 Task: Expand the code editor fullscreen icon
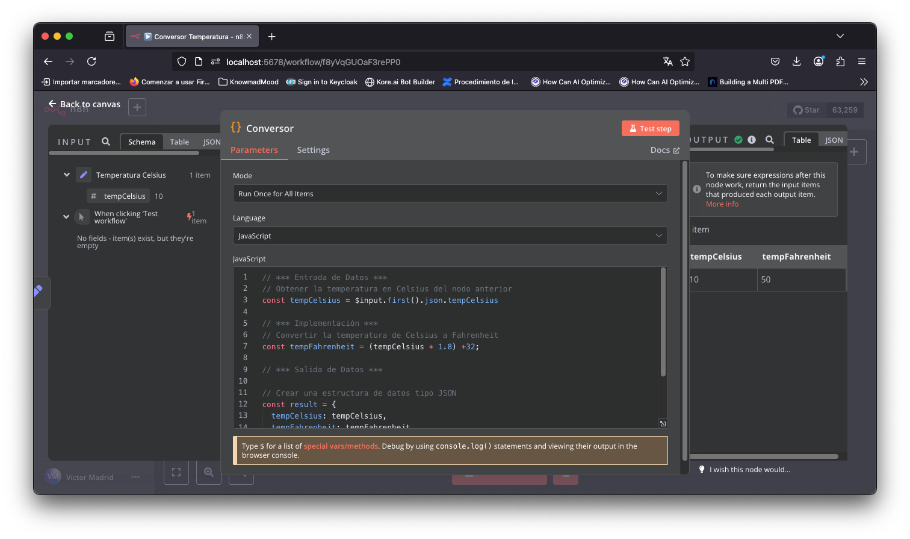coord(663,423)
